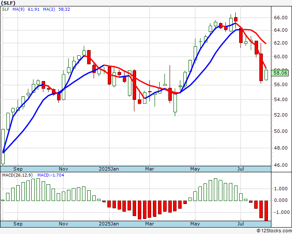
Task: Click the MACD(26,12,9) indicator label
Action: (18, 175)
